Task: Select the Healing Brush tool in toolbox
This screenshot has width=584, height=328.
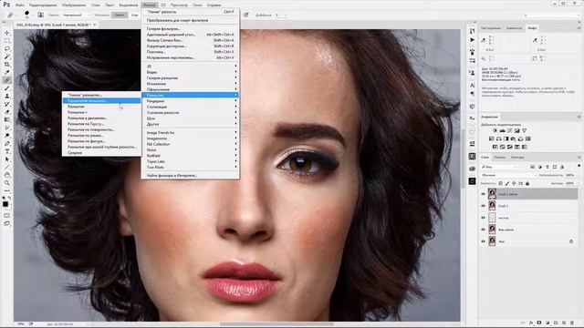Action: tap(7, 80)
